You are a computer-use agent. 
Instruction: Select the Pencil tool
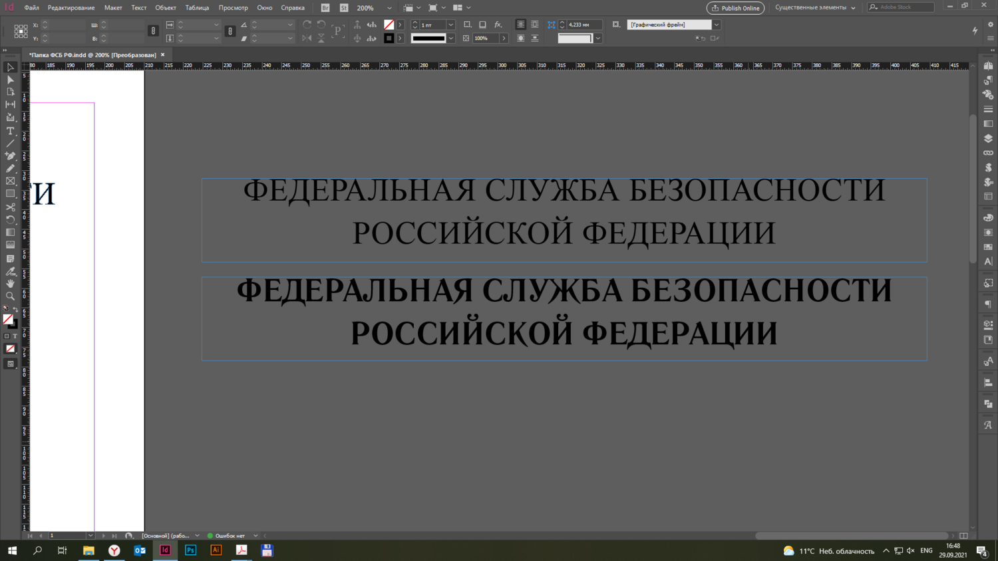(x=10, y=169)
